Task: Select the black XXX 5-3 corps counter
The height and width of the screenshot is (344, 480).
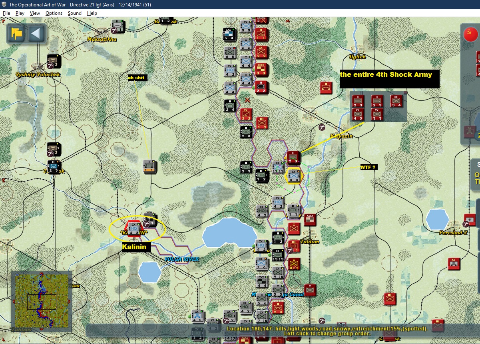Action: pos(230,35)
